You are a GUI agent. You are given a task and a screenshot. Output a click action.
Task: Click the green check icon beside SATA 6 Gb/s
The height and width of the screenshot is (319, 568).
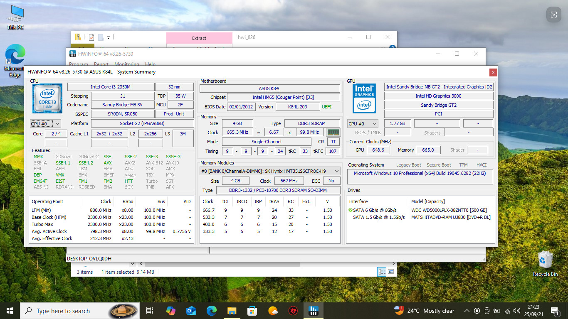point(351,210)
